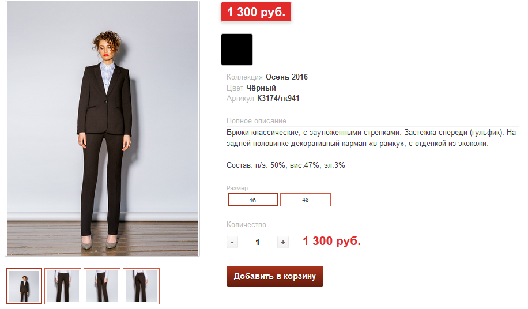Pick the black color swatch

coord(237,50)
